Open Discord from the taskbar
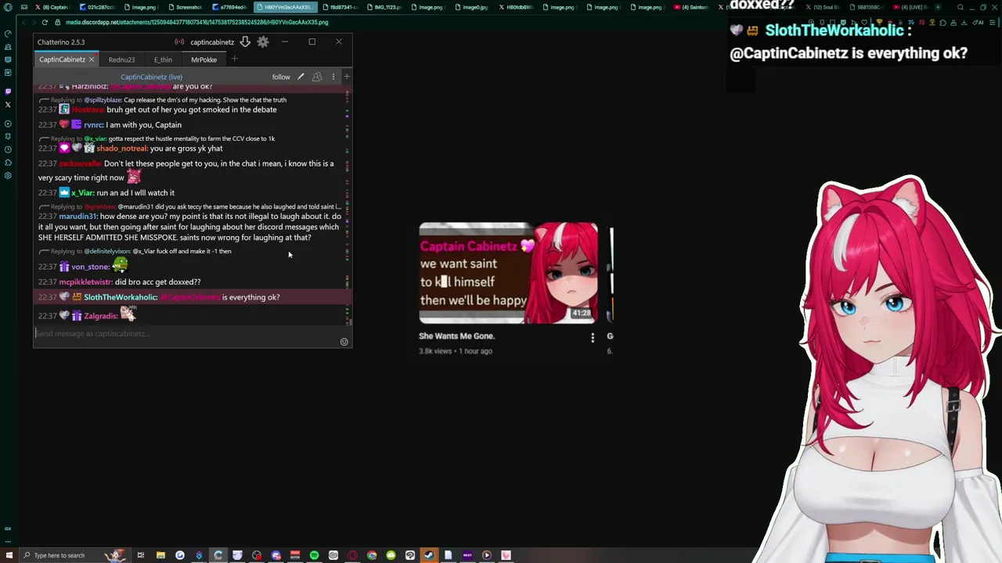Viewport: 1002px width, 563px height. click(276, 555)
